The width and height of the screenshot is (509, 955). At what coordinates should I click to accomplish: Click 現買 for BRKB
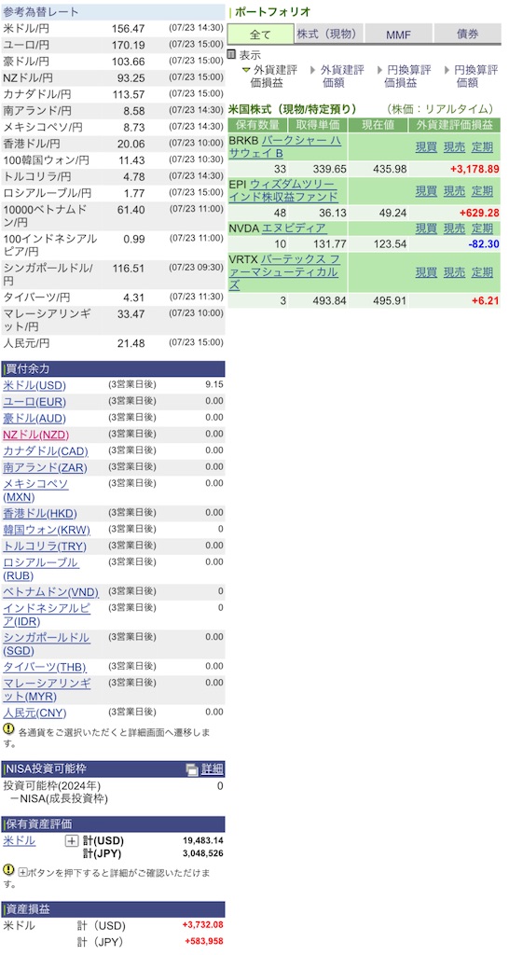pyautogui.click(x=426, y=146)
